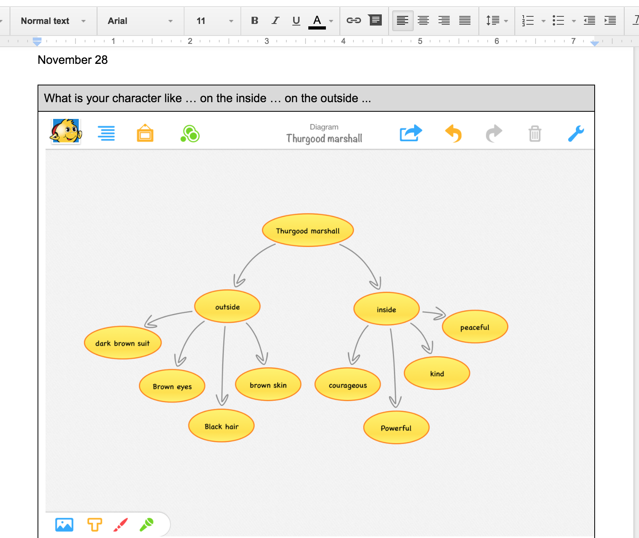Expand the Arial font dropdown
This screenshot has width=639, height=538.
pyautogui.click(x=140, y=21)
